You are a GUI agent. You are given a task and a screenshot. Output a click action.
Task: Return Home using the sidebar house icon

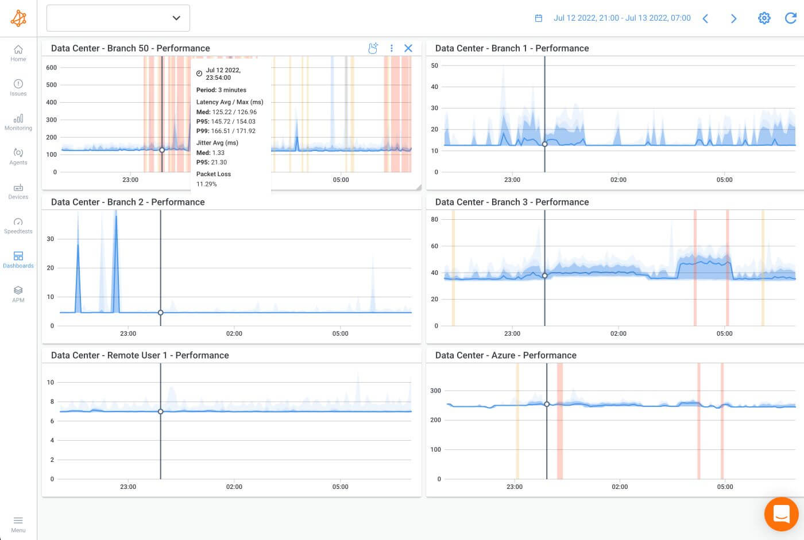tap(18, 53)
